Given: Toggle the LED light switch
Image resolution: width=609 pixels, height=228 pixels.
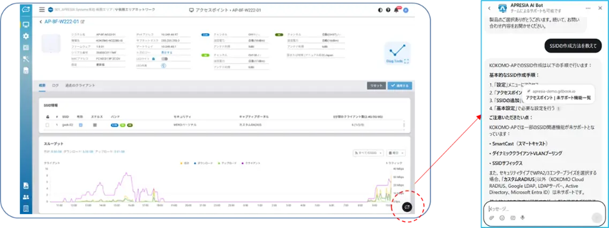Looking at the screenshot, I should pos(165,58).
